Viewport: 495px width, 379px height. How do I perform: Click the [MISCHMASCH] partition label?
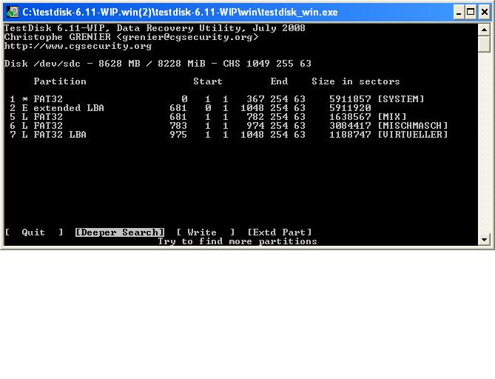[x=413, y=126]
